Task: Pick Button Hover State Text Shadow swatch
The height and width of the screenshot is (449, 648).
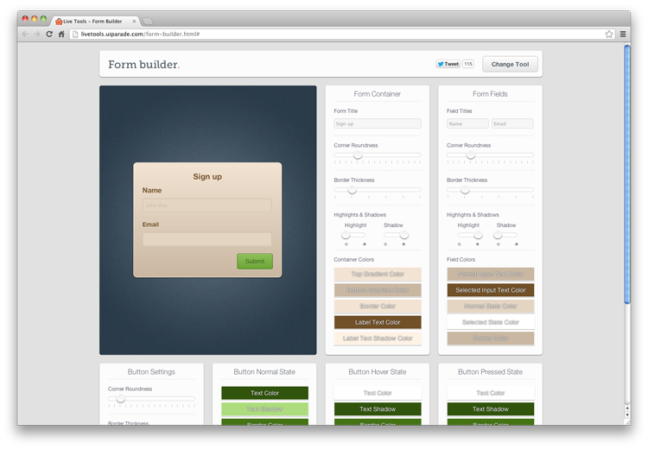Action: click(x=378, y=409)
